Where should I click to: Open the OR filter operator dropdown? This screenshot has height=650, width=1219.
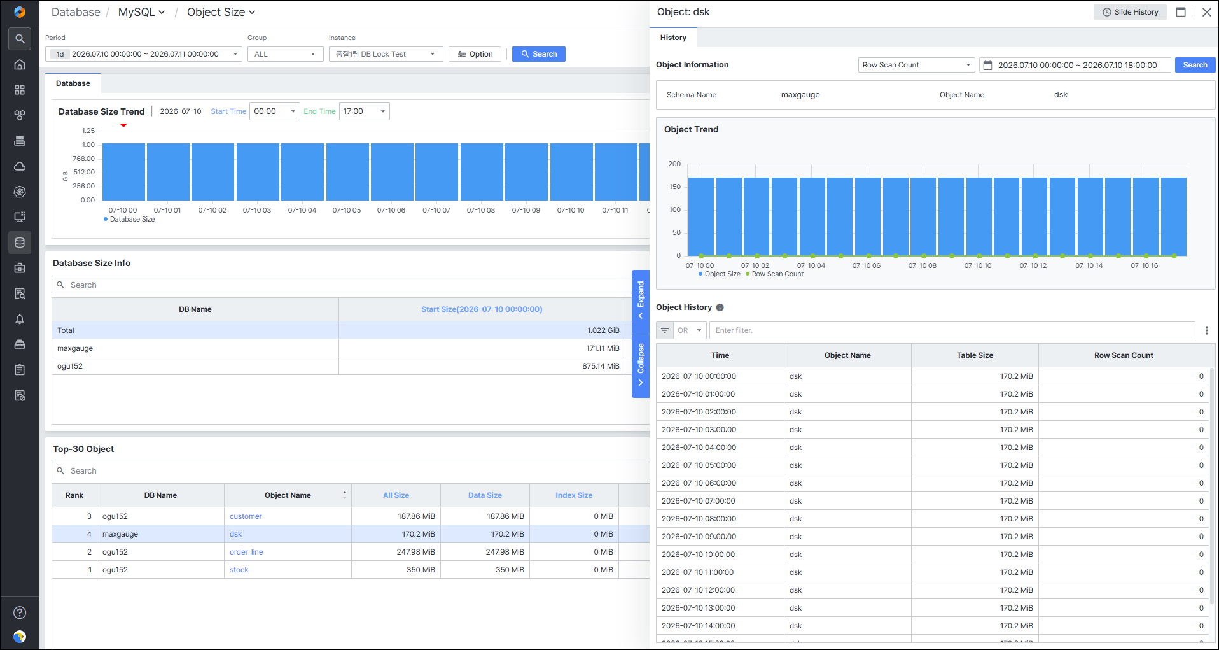point(690,330)
